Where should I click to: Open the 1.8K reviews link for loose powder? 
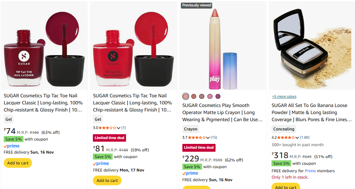point(305,138)
